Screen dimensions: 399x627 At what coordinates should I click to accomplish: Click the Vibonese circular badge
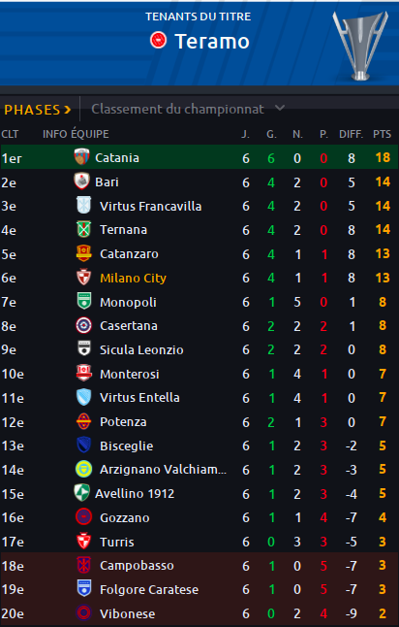click(84, 613)
